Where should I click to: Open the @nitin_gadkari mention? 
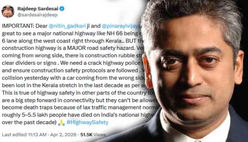click(67, 26)
